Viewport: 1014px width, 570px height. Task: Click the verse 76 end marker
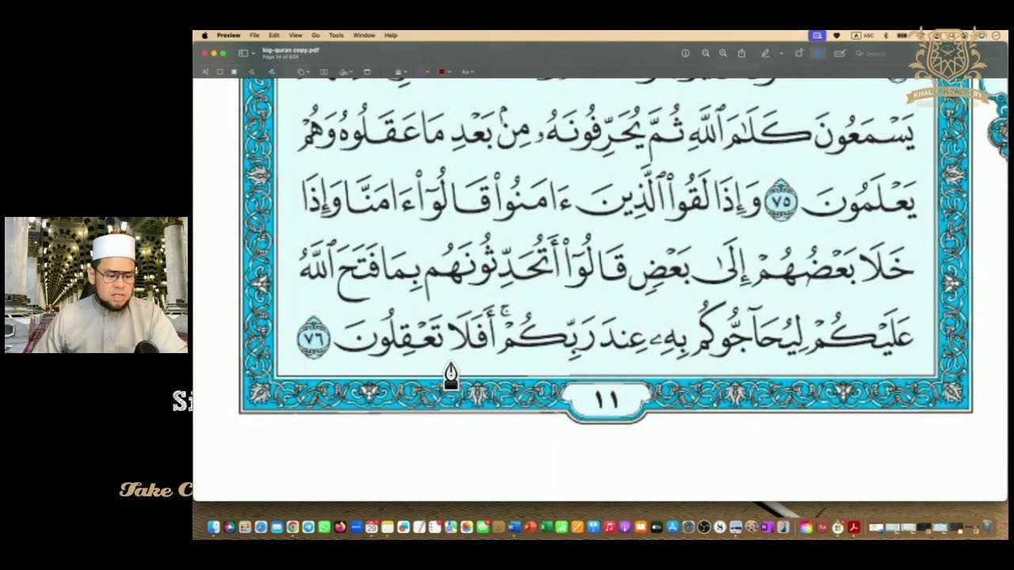pyautogui.click(x=312, y=338)
